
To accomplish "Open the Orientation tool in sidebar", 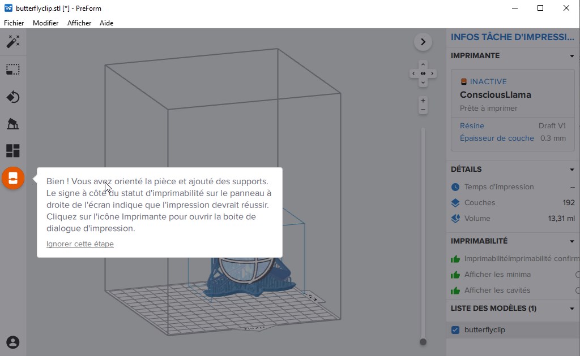I will (13, 97).
